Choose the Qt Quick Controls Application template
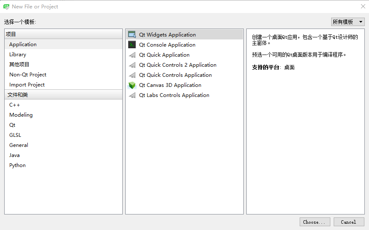 tap(184, 75)
